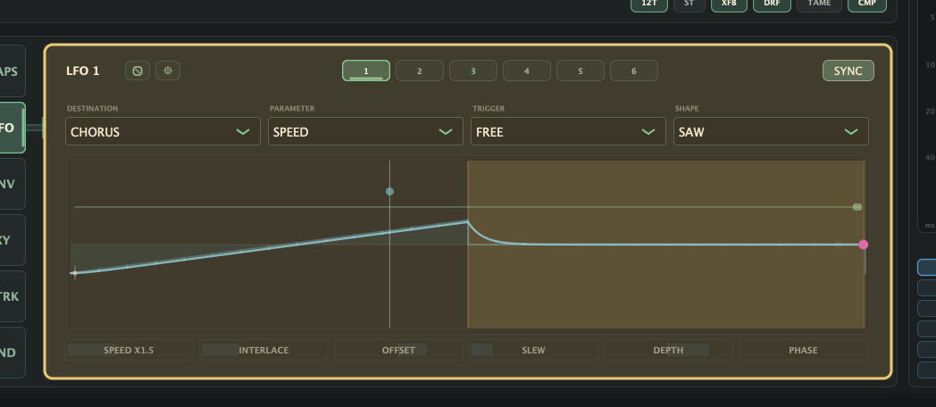Enable the TAME button

pos(820,4)
